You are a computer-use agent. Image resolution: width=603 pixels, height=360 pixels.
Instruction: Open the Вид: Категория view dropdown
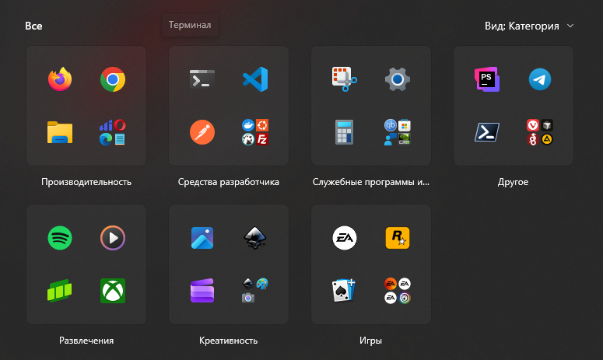pyautogui.click(x=529, y=26)
